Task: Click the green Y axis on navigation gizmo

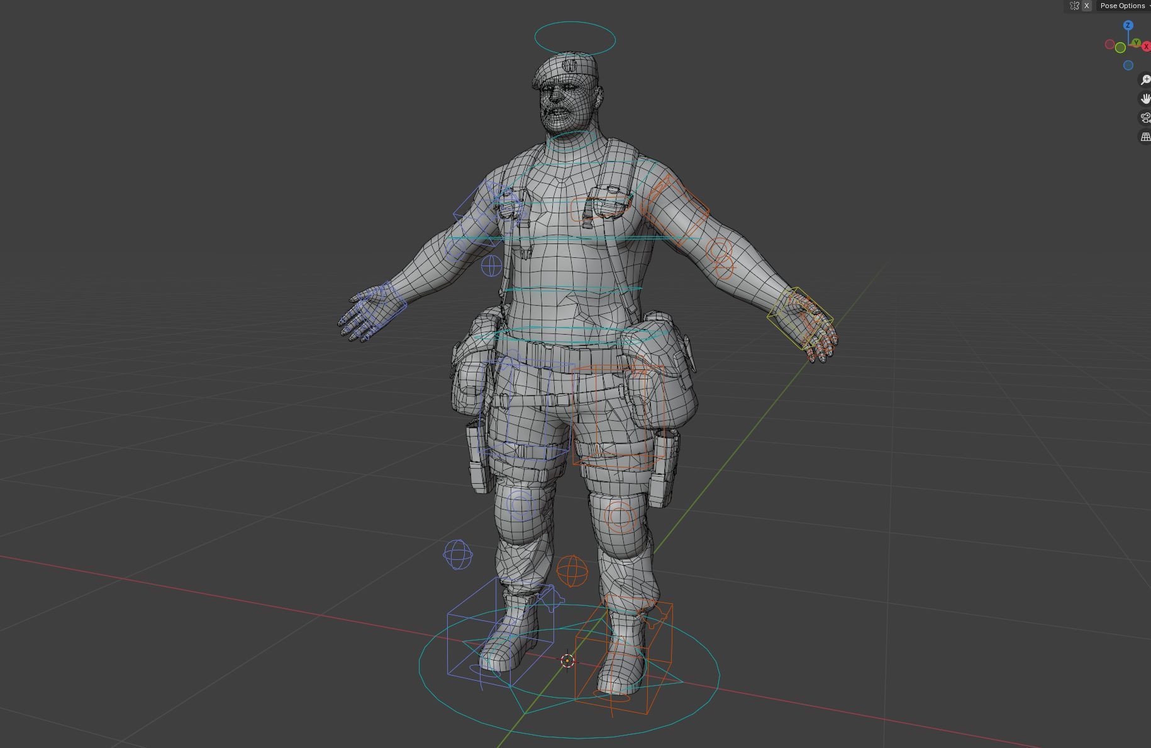Action: [1137, 43]
